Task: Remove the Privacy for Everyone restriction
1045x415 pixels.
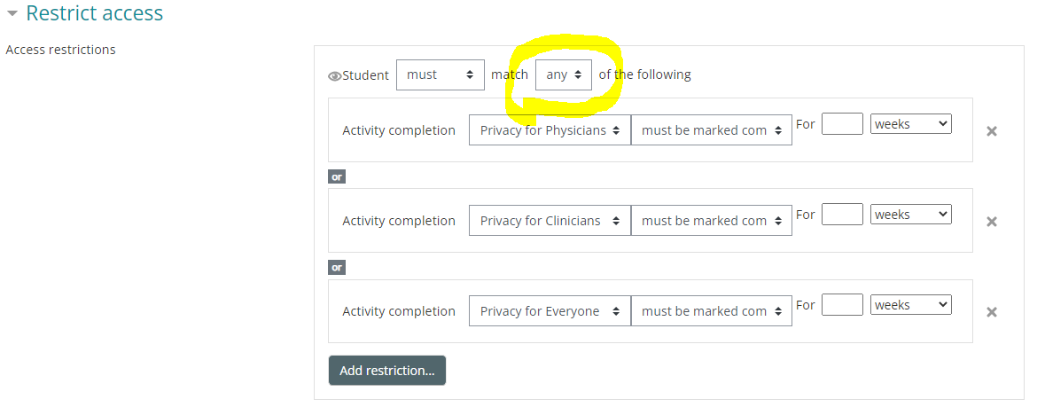Action: click(992, 312)
